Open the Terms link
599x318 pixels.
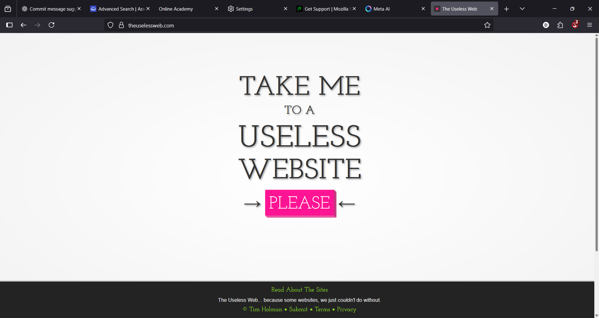tap(322, 309)
